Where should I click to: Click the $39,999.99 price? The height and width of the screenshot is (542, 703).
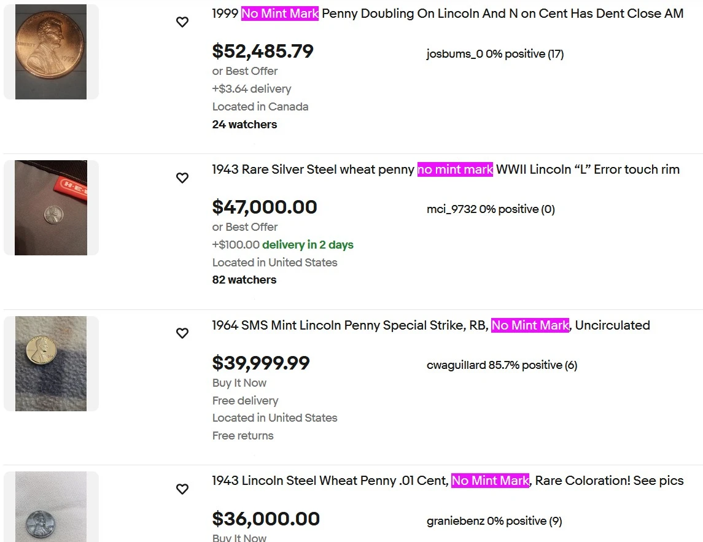[261, 363]
